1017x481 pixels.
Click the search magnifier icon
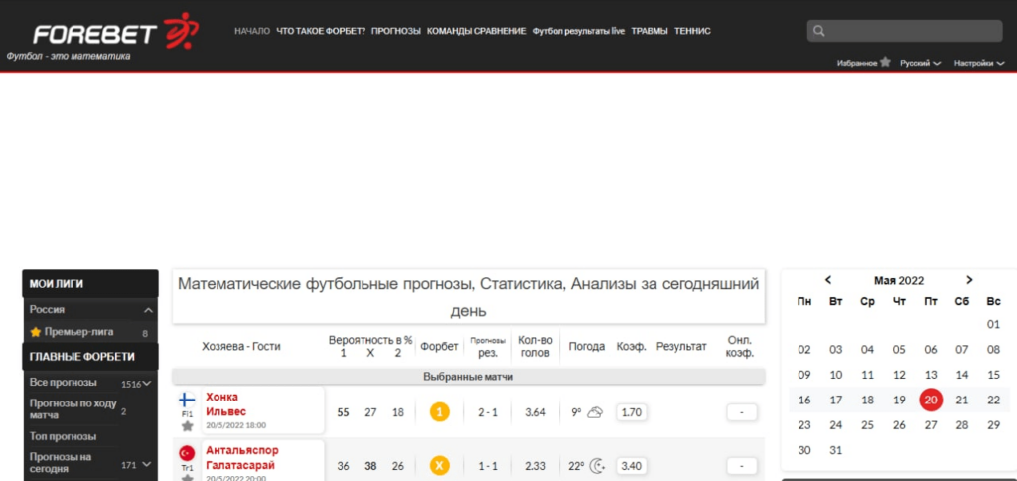[818, 31]
